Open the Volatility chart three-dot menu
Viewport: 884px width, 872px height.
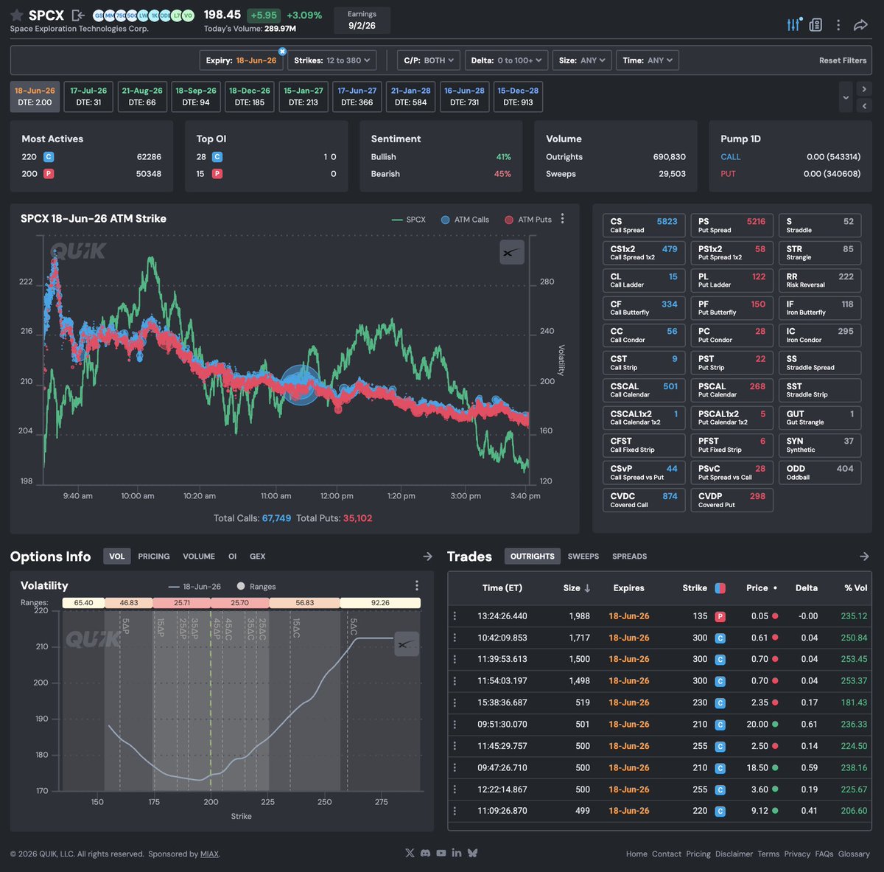point(417,585)
